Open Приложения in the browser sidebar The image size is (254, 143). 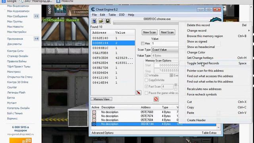15,39
